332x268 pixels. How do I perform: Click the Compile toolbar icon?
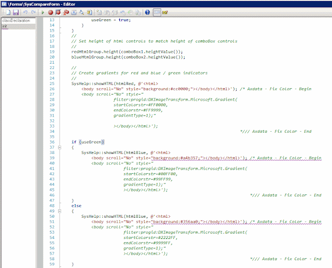coord(74,12)
